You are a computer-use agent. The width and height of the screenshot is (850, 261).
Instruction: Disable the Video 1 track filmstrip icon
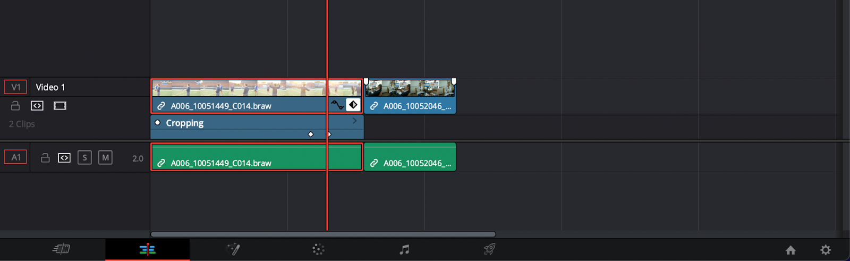pyautogui.click(x=60, y=106)
